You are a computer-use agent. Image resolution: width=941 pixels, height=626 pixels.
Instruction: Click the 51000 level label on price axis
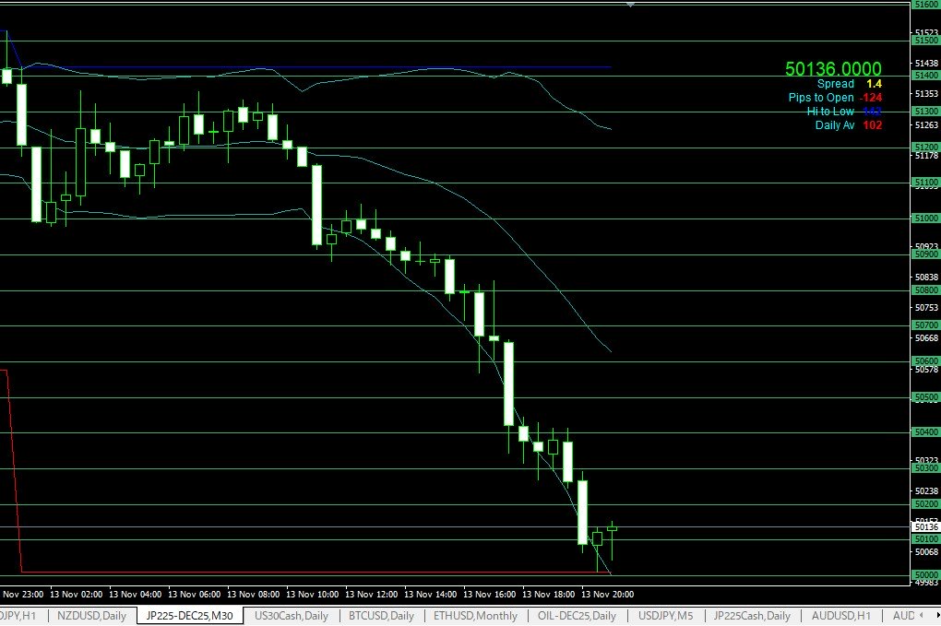tap(924, 219)
